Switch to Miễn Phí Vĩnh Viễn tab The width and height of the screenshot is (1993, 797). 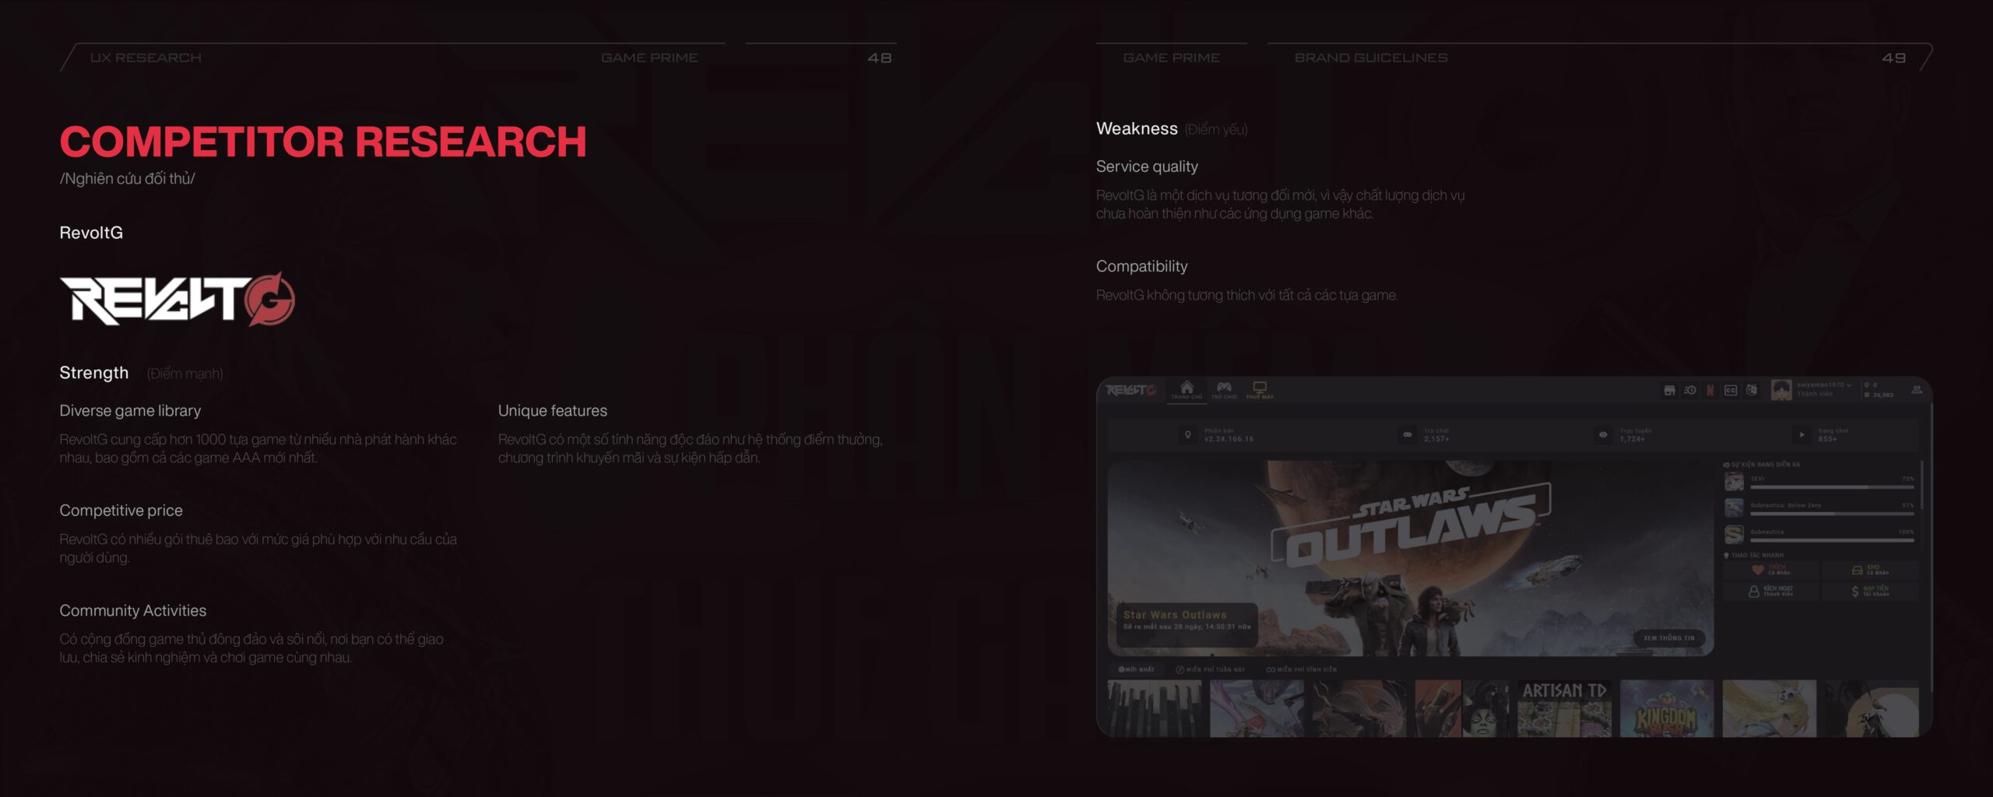1301,669
